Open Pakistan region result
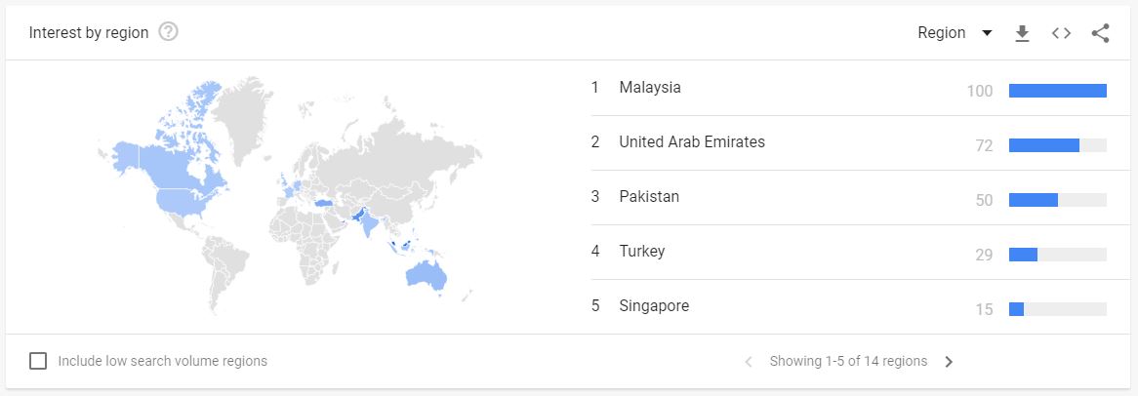 point(649,197)
